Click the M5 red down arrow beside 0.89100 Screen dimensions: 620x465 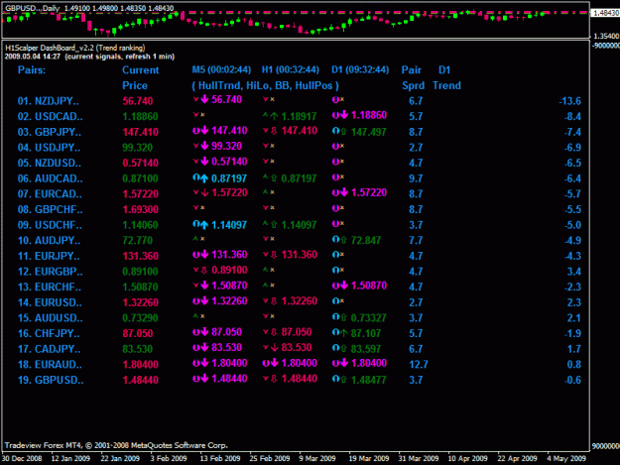[x=204, y=271]
